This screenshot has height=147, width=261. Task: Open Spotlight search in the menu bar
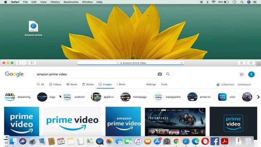click(242, 2)
